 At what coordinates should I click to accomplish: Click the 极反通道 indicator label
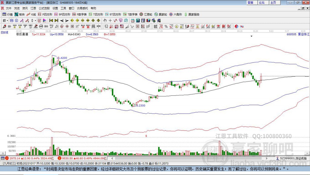22,34
